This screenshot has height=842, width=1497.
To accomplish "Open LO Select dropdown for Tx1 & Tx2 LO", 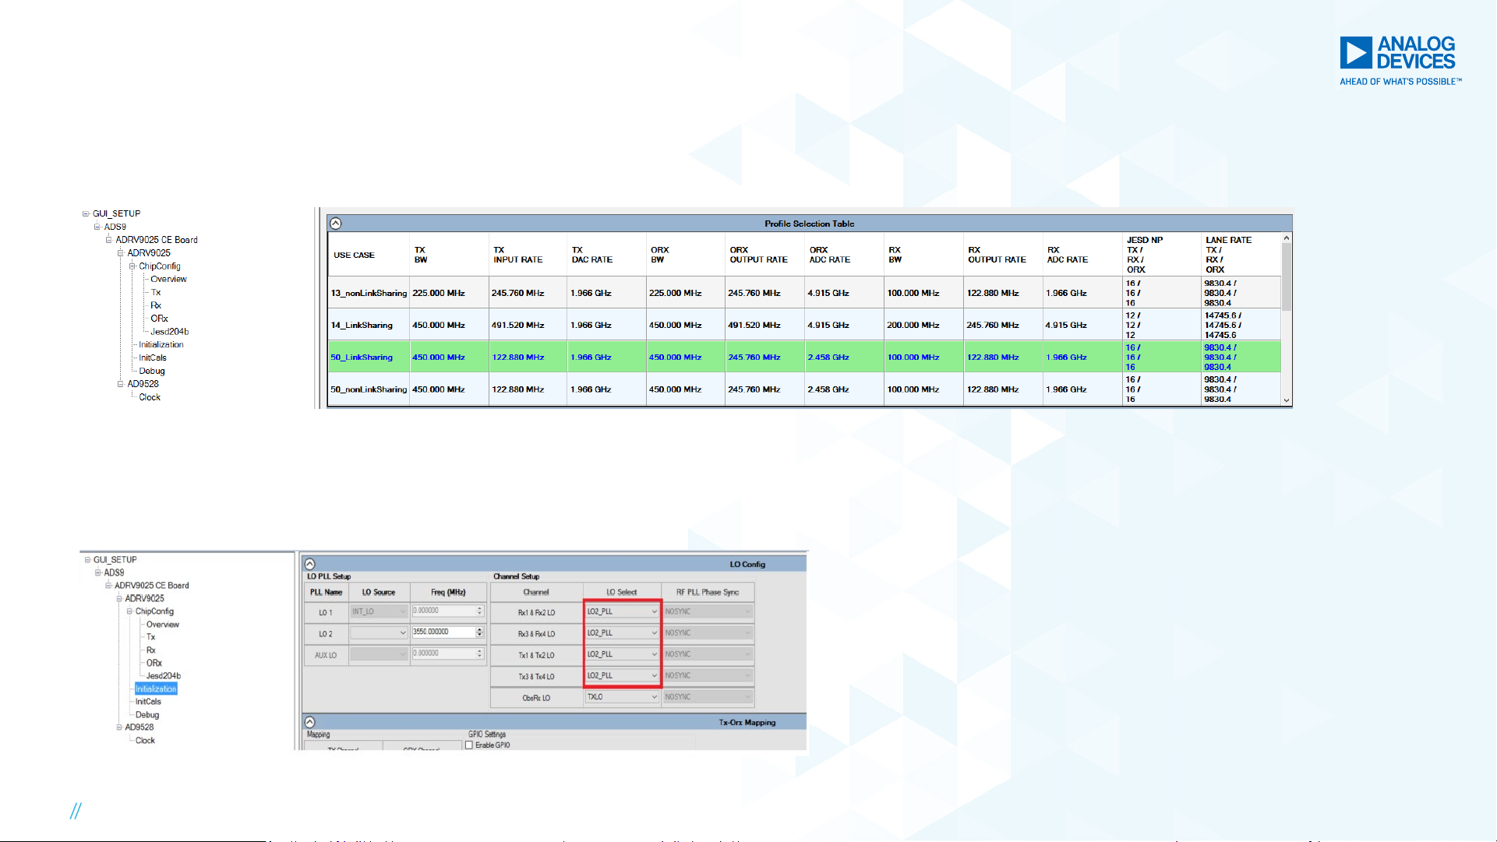I will [x=622, y=654].
